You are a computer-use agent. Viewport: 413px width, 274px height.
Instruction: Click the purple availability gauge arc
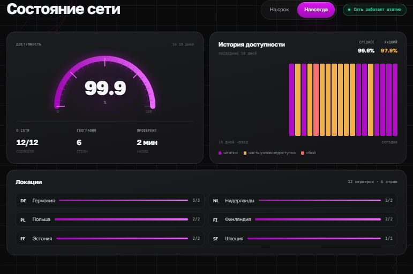pos(104,59)
